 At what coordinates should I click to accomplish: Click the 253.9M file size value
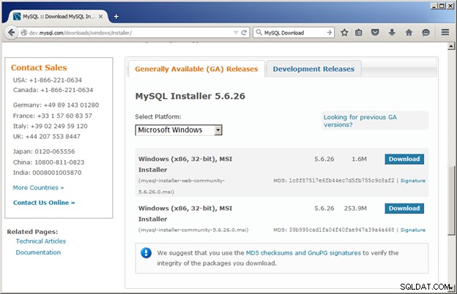pos(355,208)
